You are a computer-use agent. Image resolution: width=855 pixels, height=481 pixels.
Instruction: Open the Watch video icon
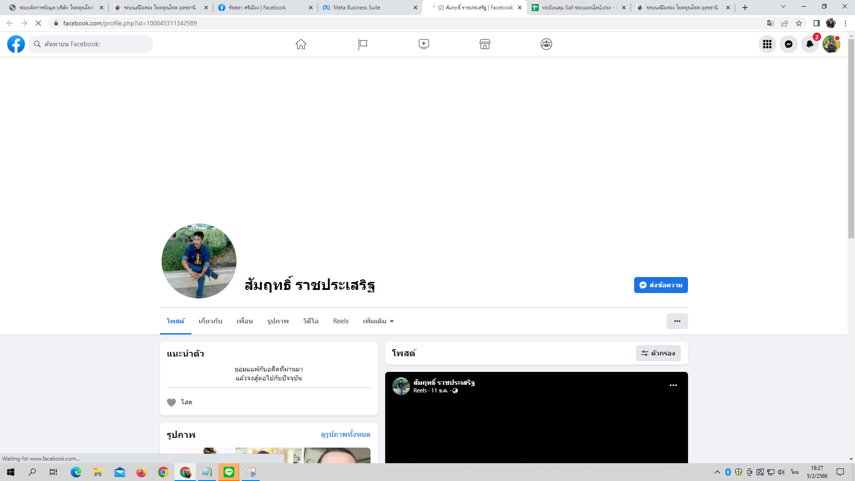coord(423,44)
